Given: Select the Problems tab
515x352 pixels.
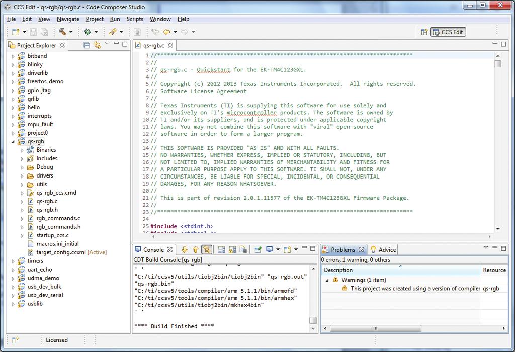Looking at the screenshot, I should (x=343, y=250).
